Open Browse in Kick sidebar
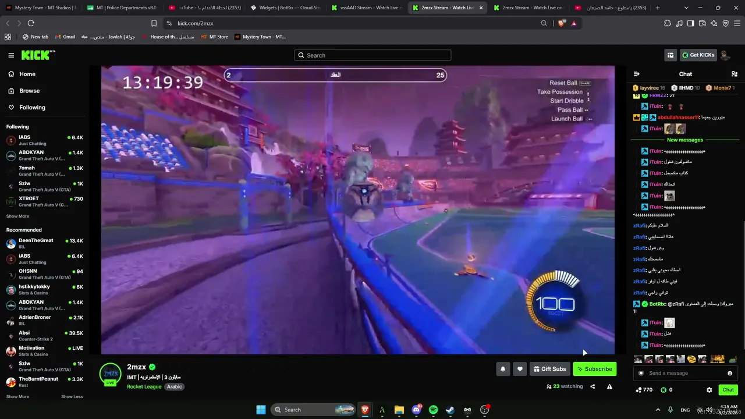Viewport: 745px width, 419px height. click(x=24, y=91)
